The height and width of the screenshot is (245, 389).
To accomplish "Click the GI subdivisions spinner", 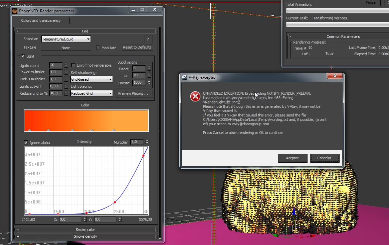I will pyautogui.click(x=149, y=75).
